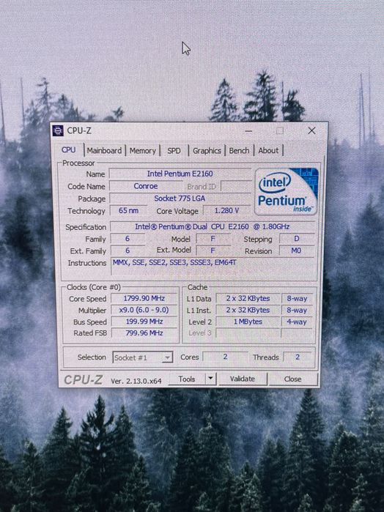Screen dimensions: 384x512
Task: Open the Mainboard tab
Action: coord(104,151)
